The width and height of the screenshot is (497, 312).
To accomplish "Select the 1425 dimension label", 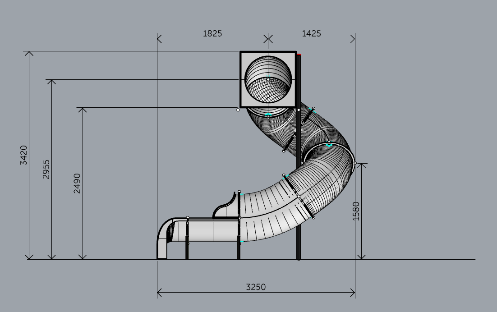I will pos(311,33).
